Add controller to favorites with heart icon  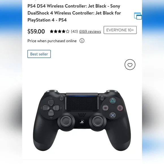tap(130, 65)
